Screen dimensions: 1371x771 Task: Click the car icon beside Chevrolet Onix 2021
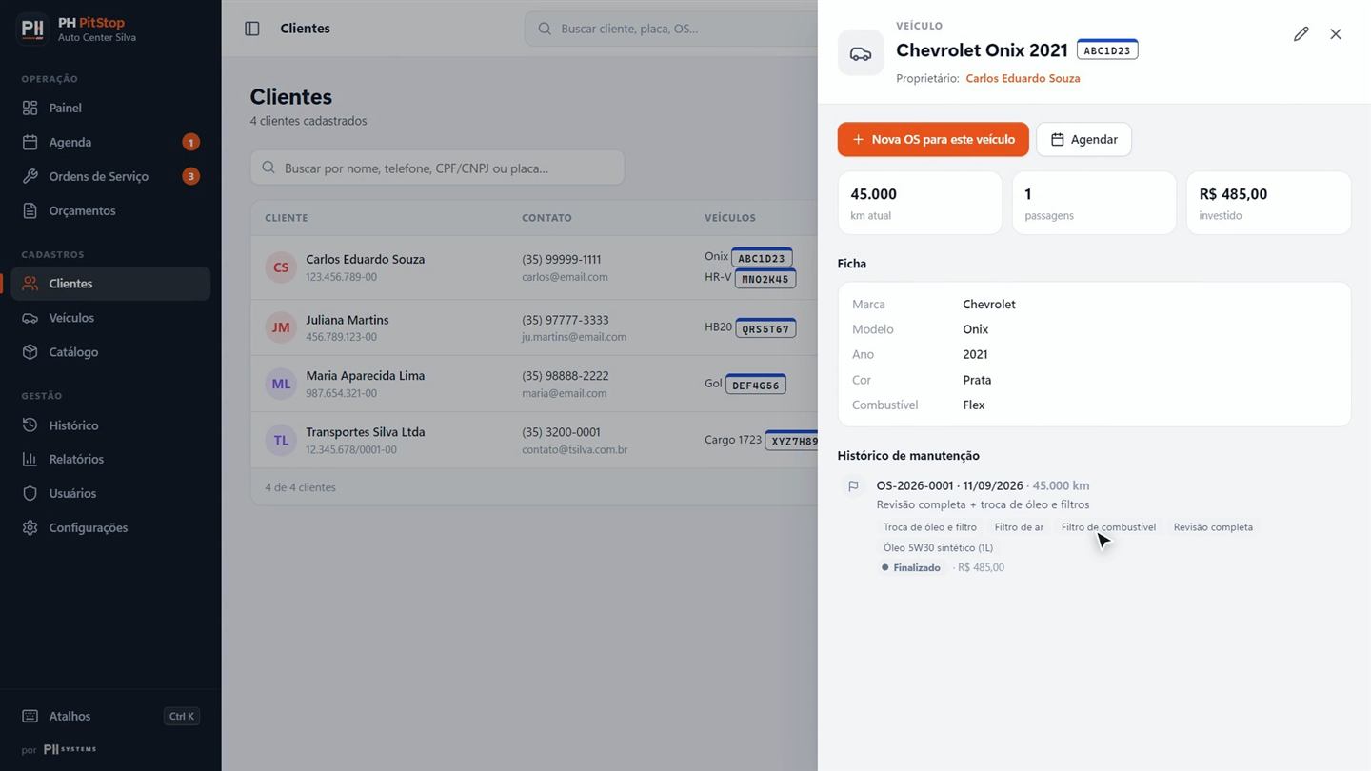click(x=861, y=53)
